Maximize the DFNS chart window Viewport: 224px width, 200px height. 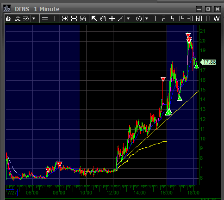coord(208,9)
